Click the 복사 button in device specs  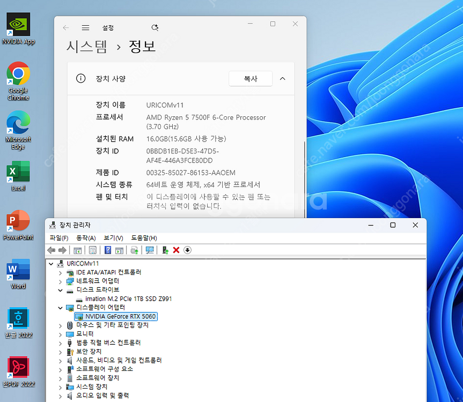point(251,79)
